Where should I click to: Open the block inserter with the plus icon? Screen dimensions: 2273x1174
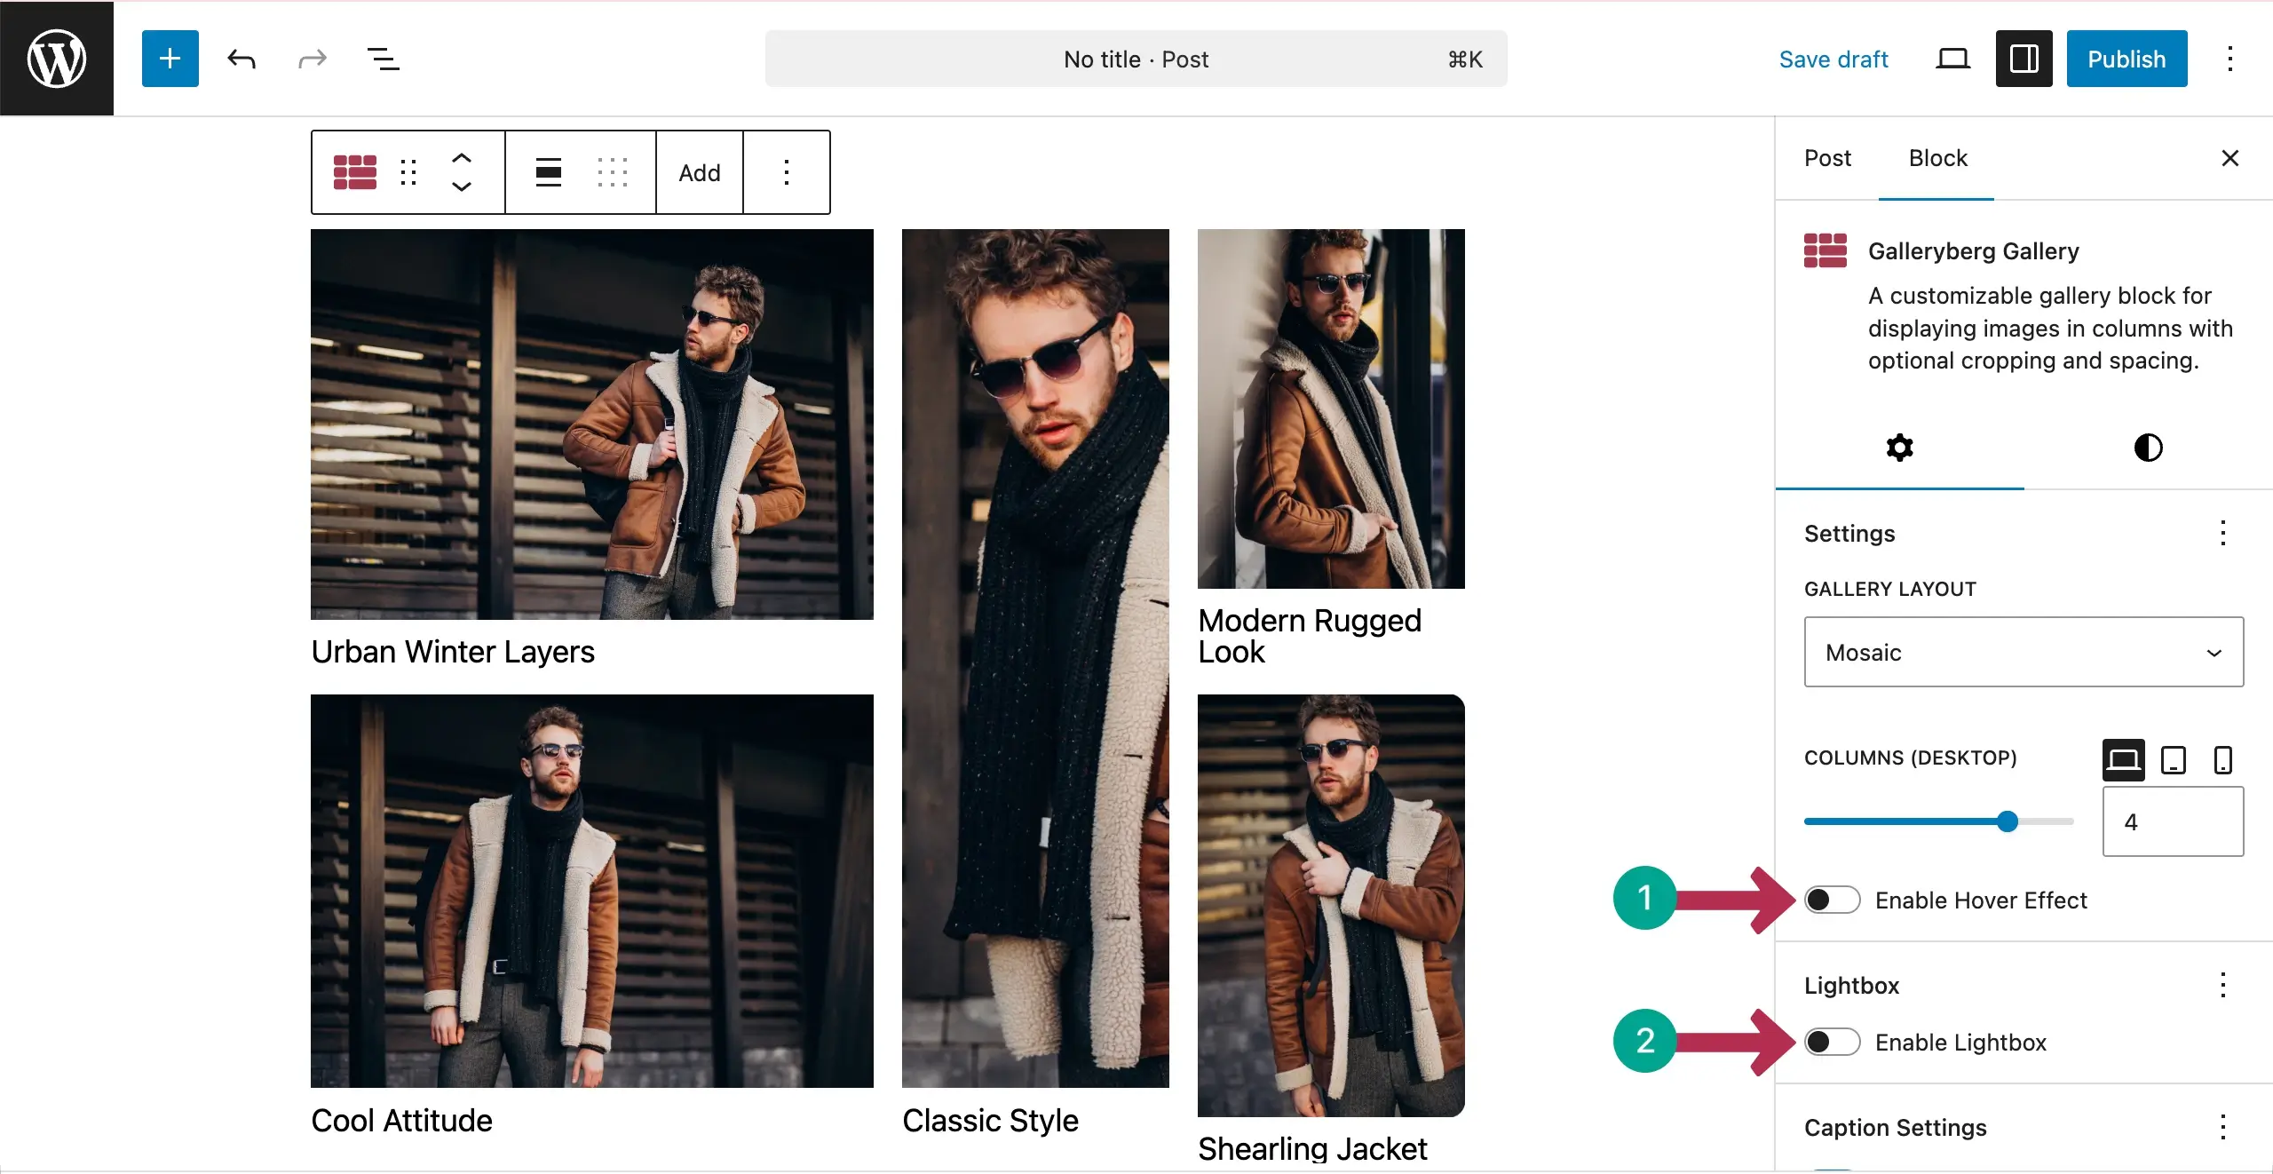click(170, 59)
